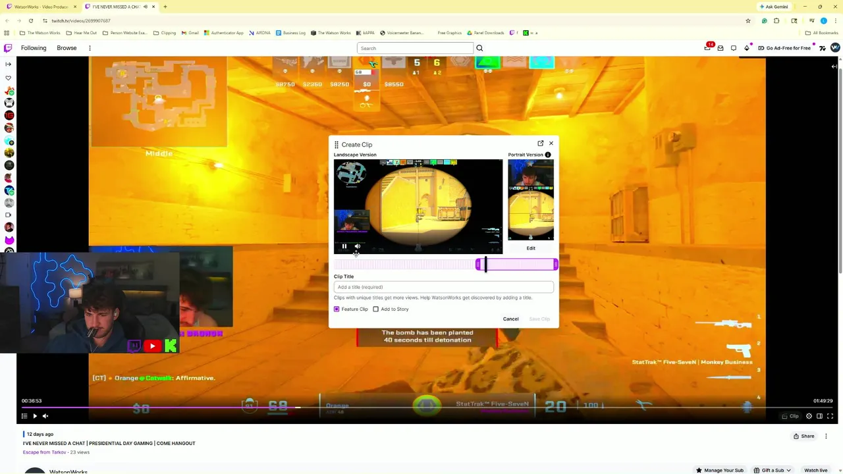Open Portrait Version info tooltip icon
This screenshot has width=843, height=474.
[547, 155]
